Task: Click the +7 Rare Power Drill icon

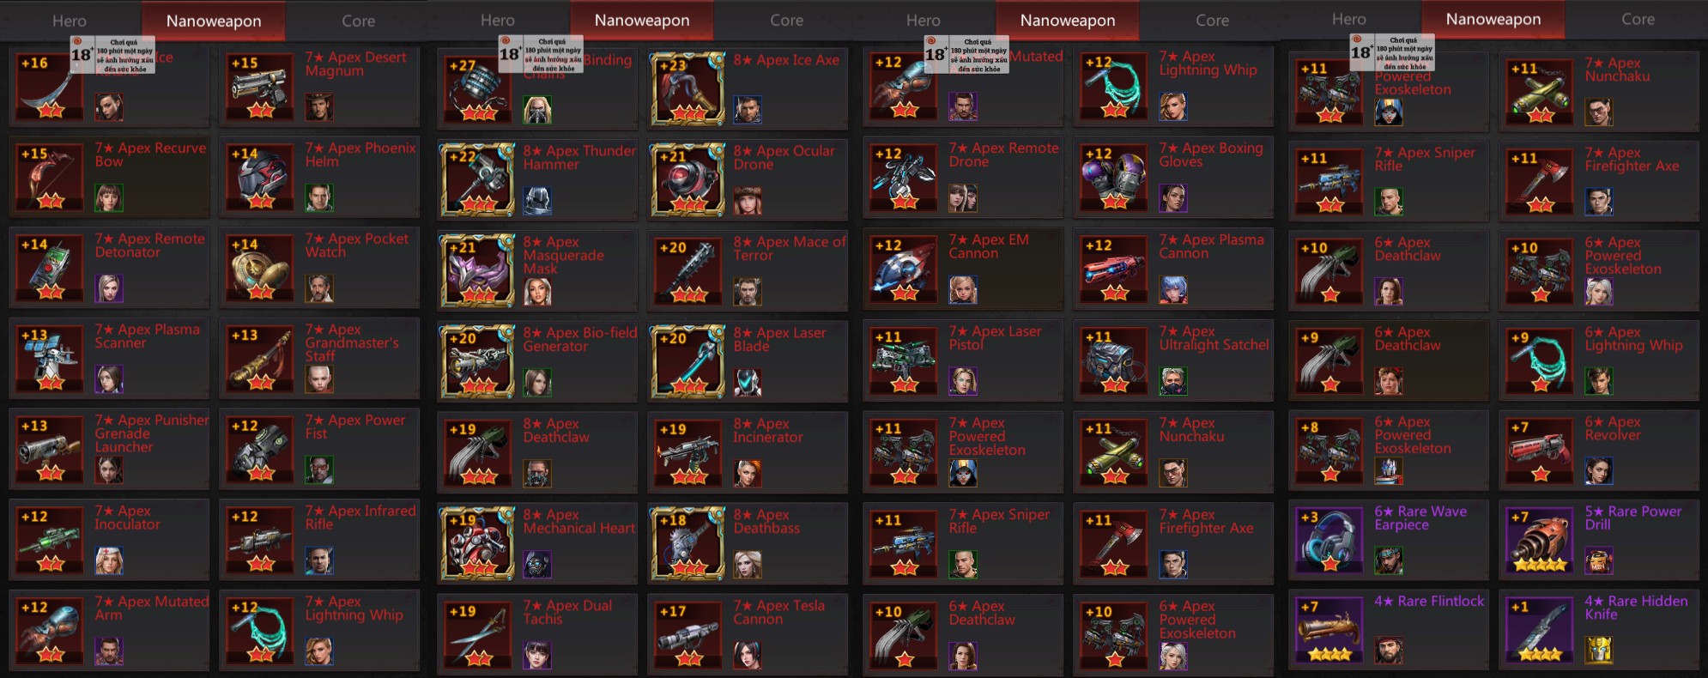Action: 1540,542
